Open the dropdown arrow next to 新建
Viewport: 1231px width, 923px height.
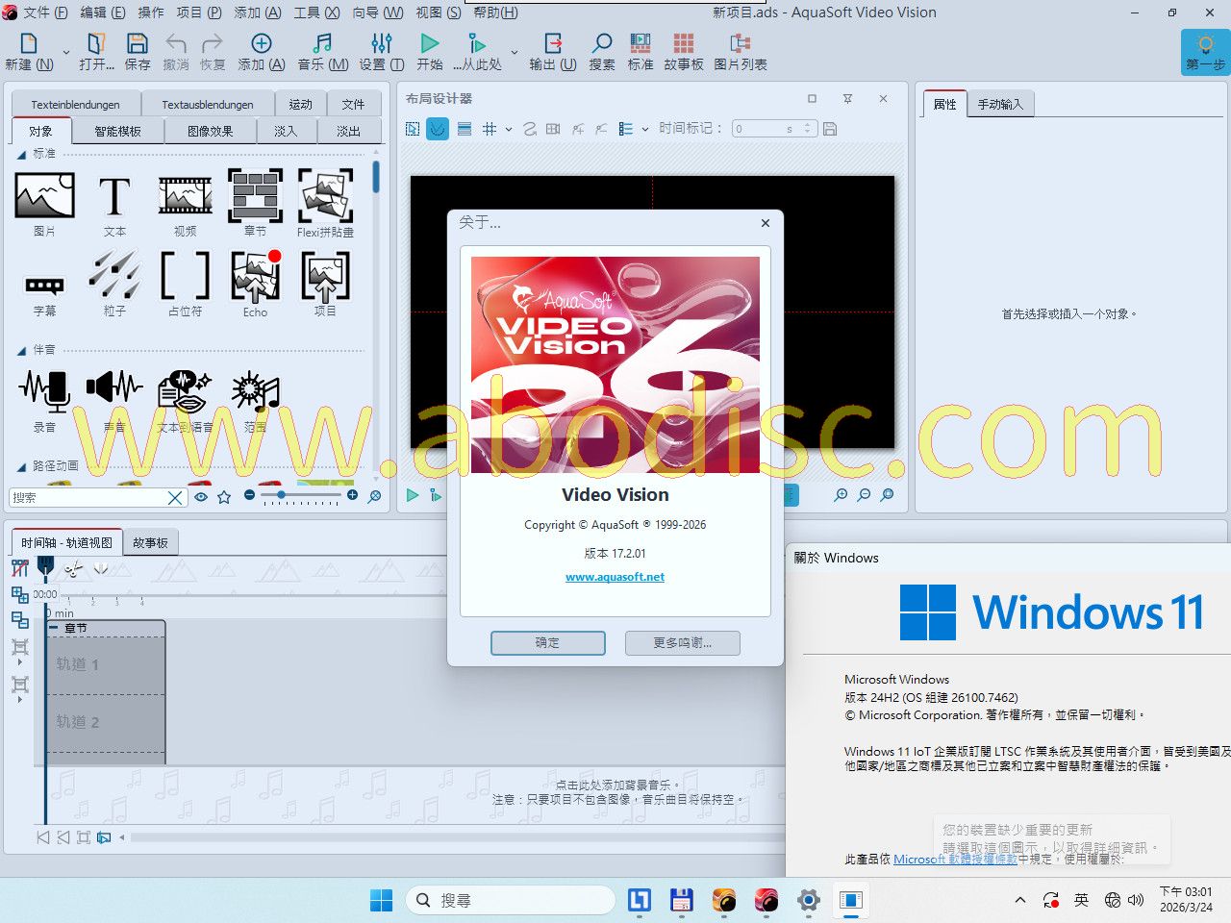[66, 52]
